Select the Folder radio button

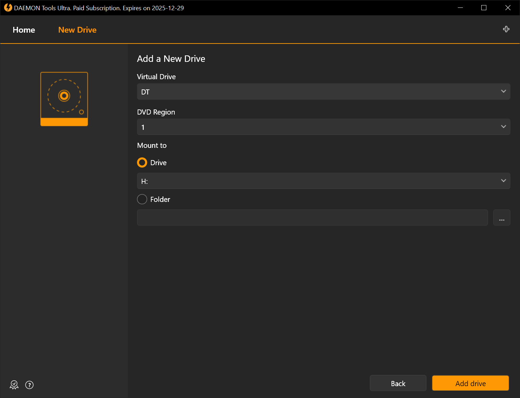(142, 199)
